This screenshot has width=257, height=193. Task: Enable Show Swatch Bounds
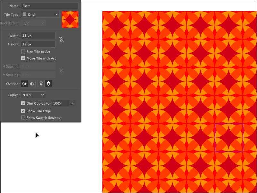(x=23, y=118)
